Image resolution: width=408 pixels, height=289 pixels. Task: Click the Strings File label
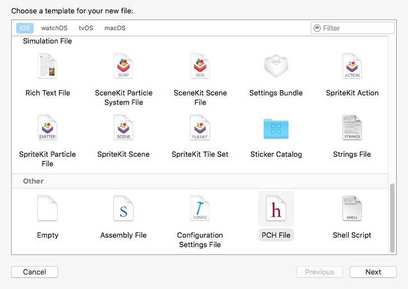(352, 154)
